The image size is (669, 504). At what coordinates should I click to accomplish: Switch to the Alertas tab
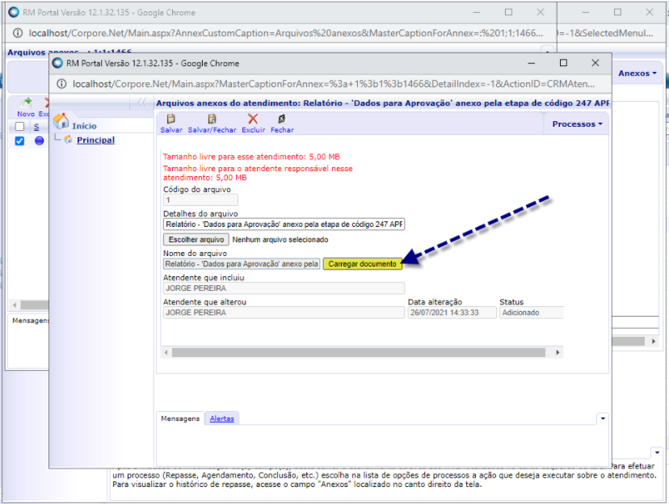(x=222, y=418)
